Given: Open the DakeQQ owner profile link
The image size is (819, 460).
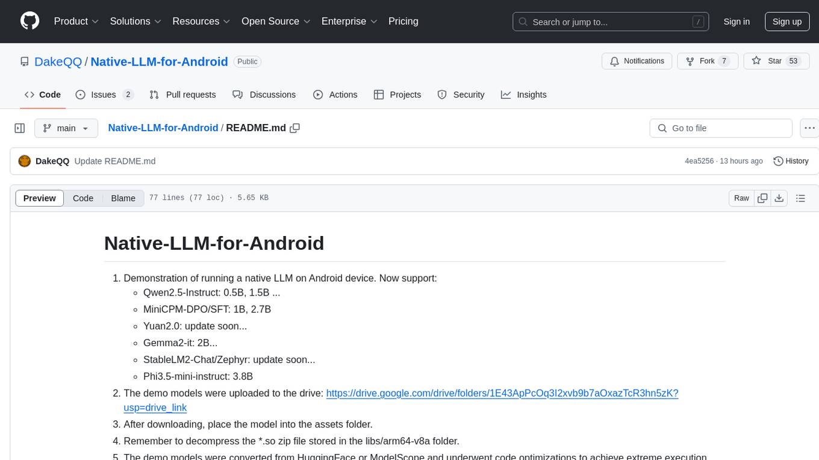Looking at the screenshot, I should pyautogui.click(x=58, y=61).
